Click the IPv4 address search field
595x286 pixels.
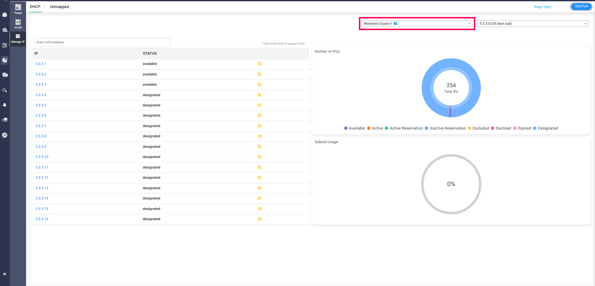[x=102, y=42]
